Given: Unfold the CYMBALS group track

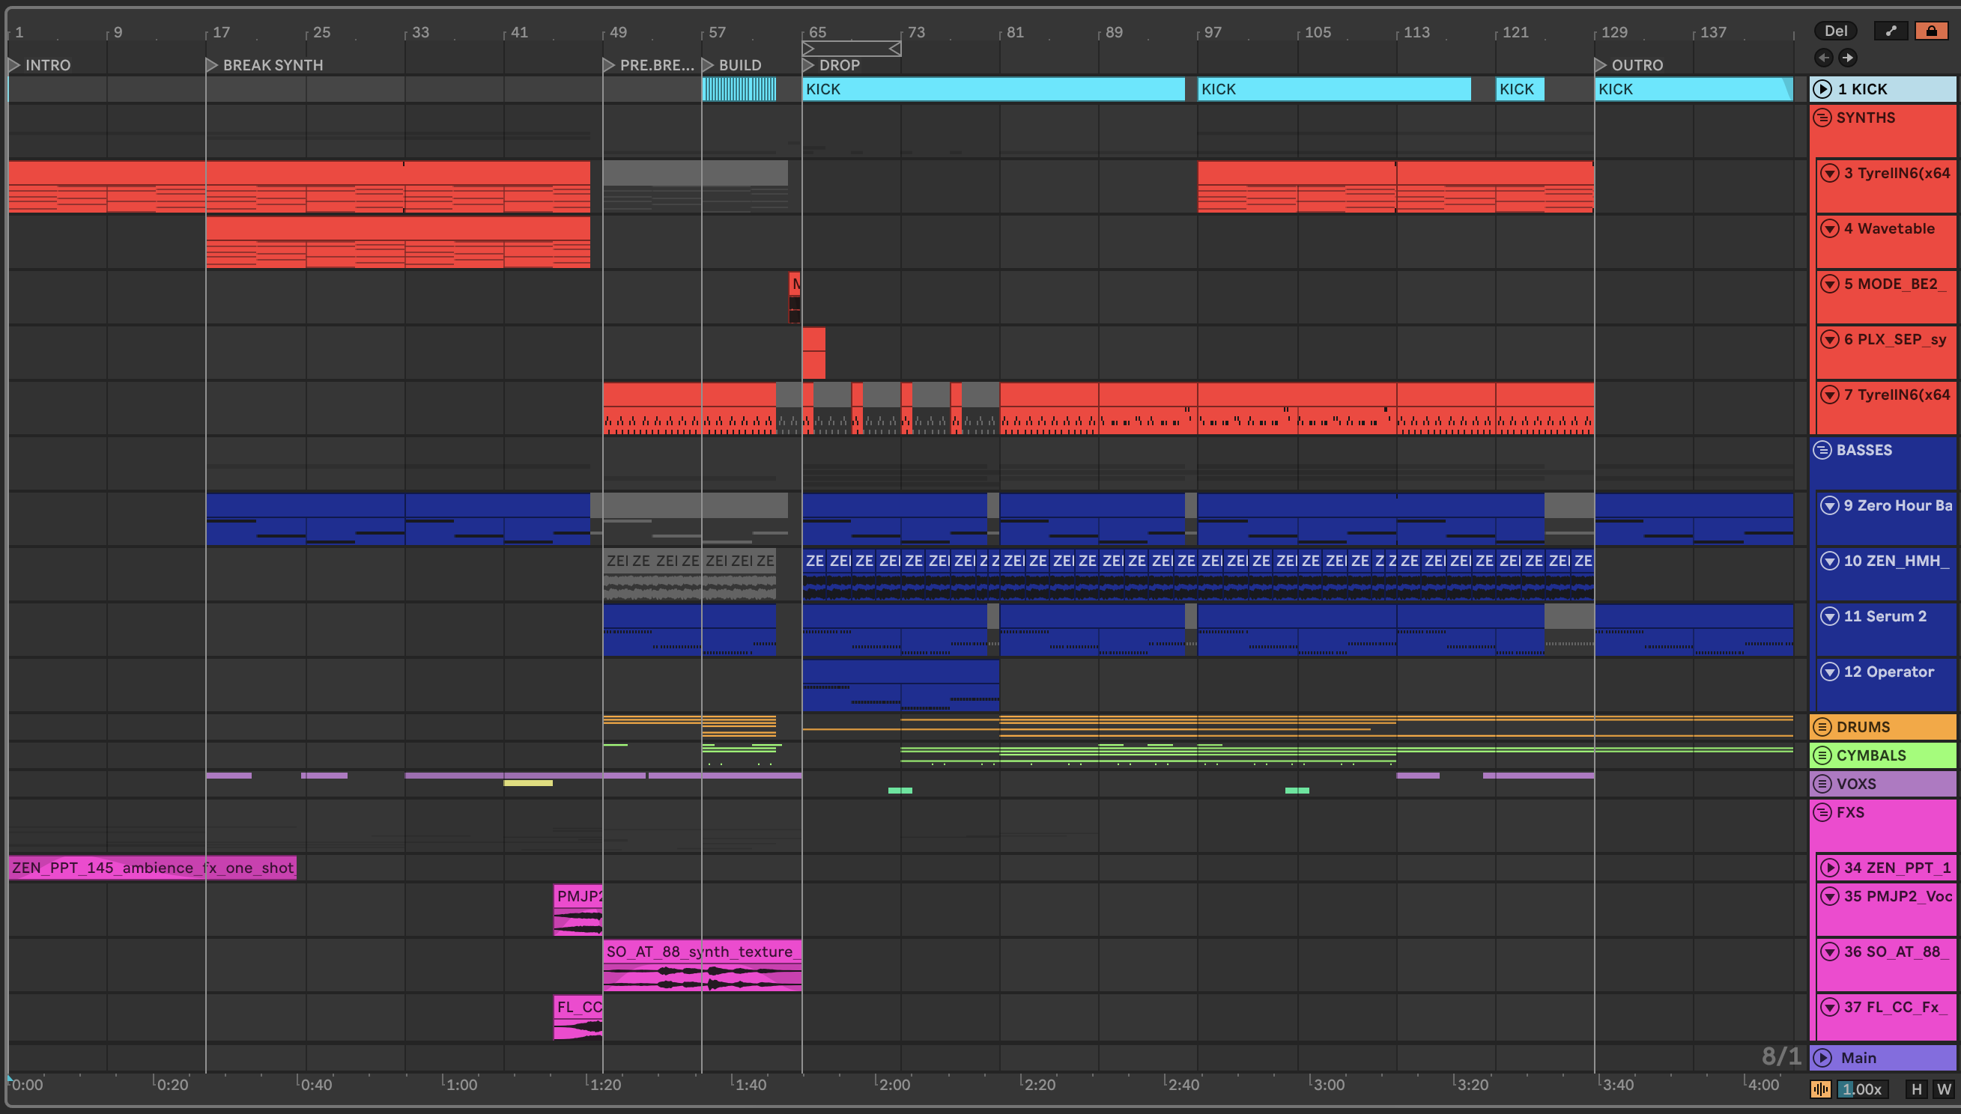Looking at the screenshot, I should (1822, 755).
